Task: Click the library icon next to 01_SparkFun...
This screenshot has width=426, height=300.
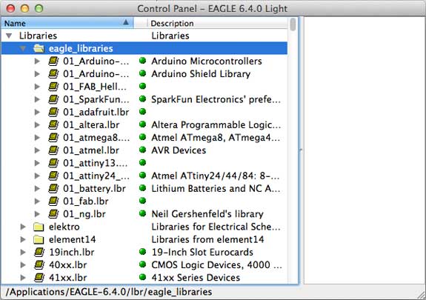Action: pos(53,99)
